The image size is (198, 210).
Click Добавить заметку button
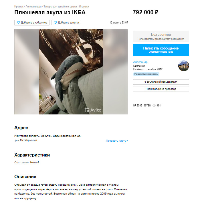tap(66, 23)
